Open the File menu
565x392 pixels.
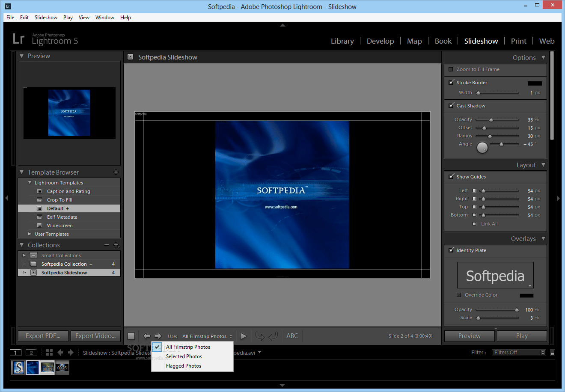pos(10,18)
